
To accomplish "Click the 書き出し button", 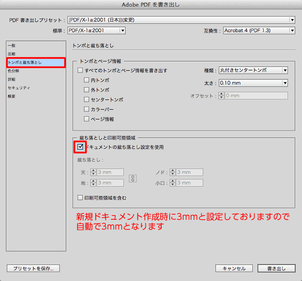I will [276, 268].
